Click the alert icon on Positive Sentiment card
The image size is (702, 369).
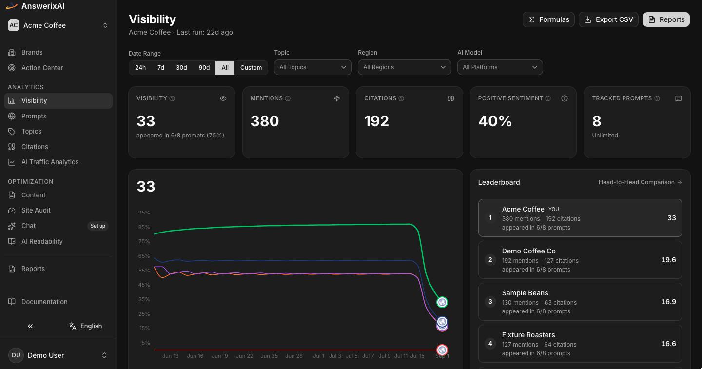point(565,98)
